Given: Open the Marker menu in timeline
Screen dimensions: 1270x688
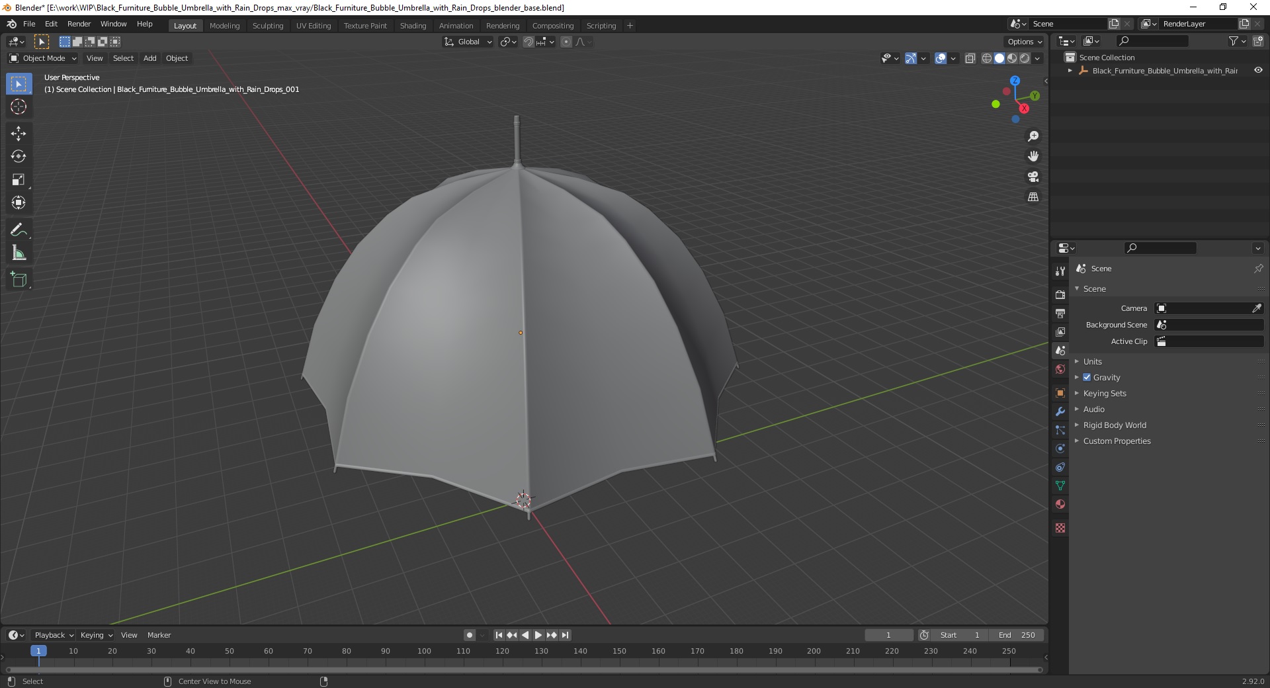Looking at the screenshot, I should click(159, 635).
